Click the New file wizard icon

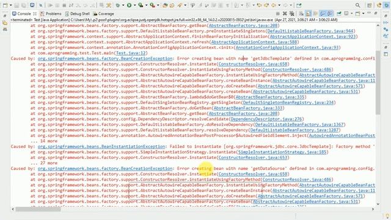pos(5,5)
